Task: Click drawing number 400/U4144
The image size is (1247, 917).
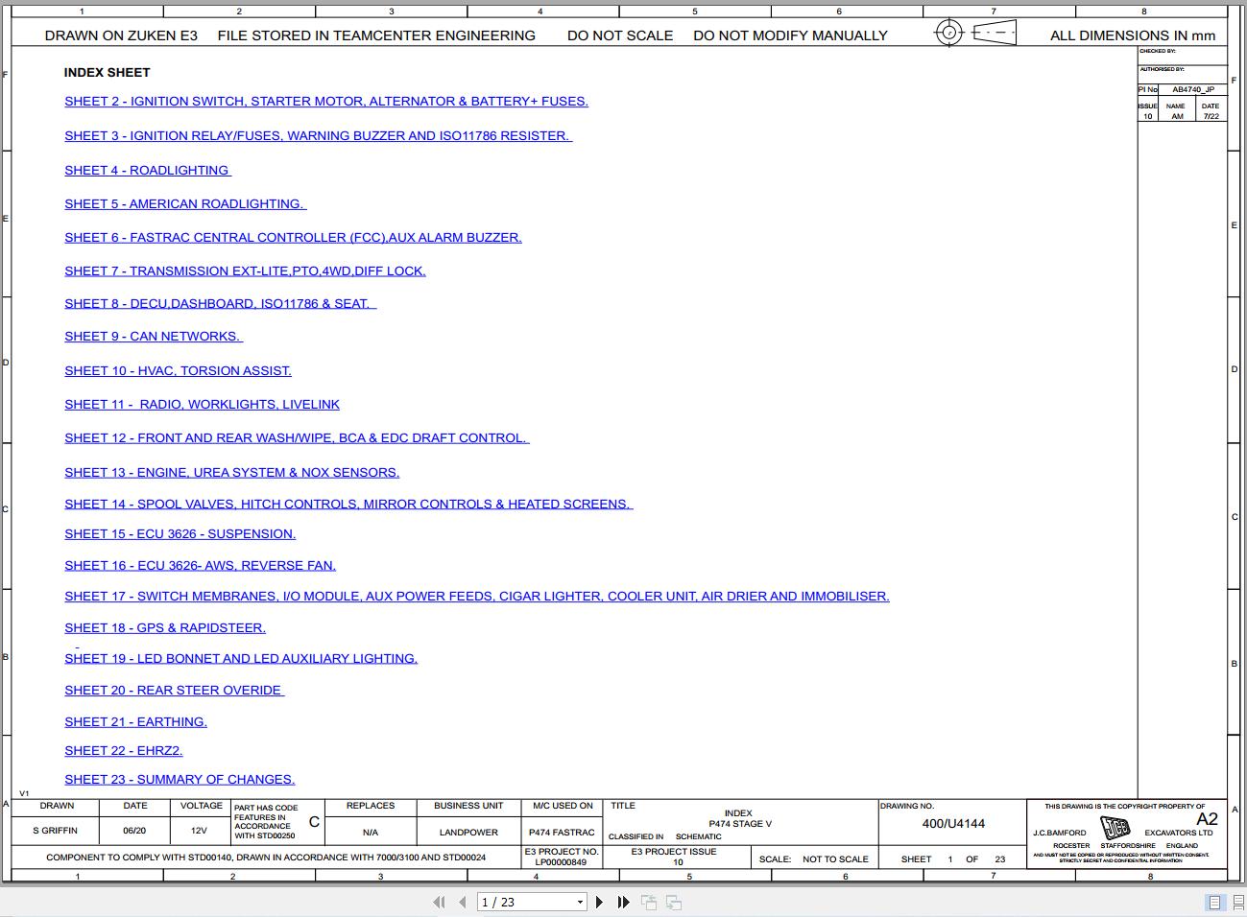Action: pos(953,824)
